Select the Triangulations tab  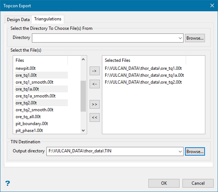[x=48, y=19]
